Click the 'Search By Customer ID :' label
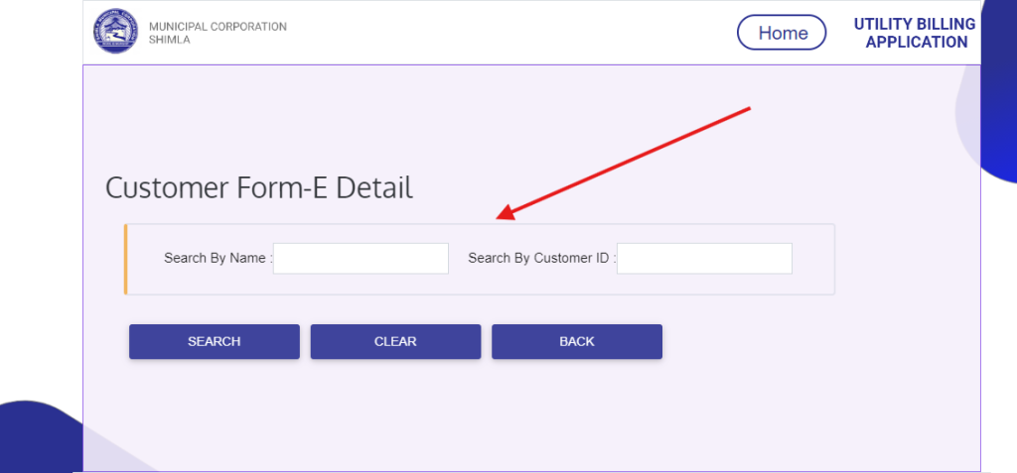The width and height of the screenshot is (1017, 473). [541, 258]
